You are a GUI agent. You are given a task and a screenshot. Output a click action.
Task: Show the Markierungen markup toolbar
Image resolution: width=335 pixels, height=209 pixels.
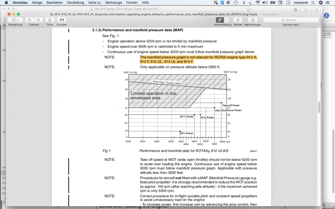(253, 20)
